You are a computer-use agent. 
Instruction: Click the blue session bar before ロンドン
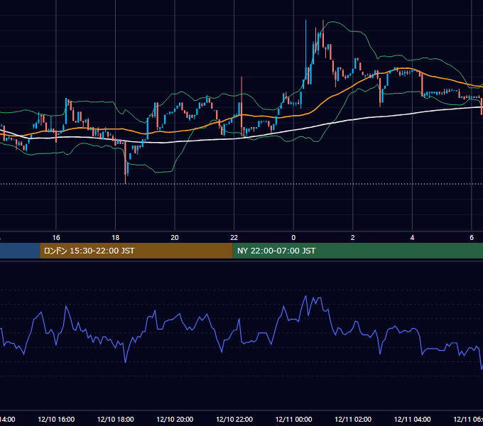tap(20, 251)
